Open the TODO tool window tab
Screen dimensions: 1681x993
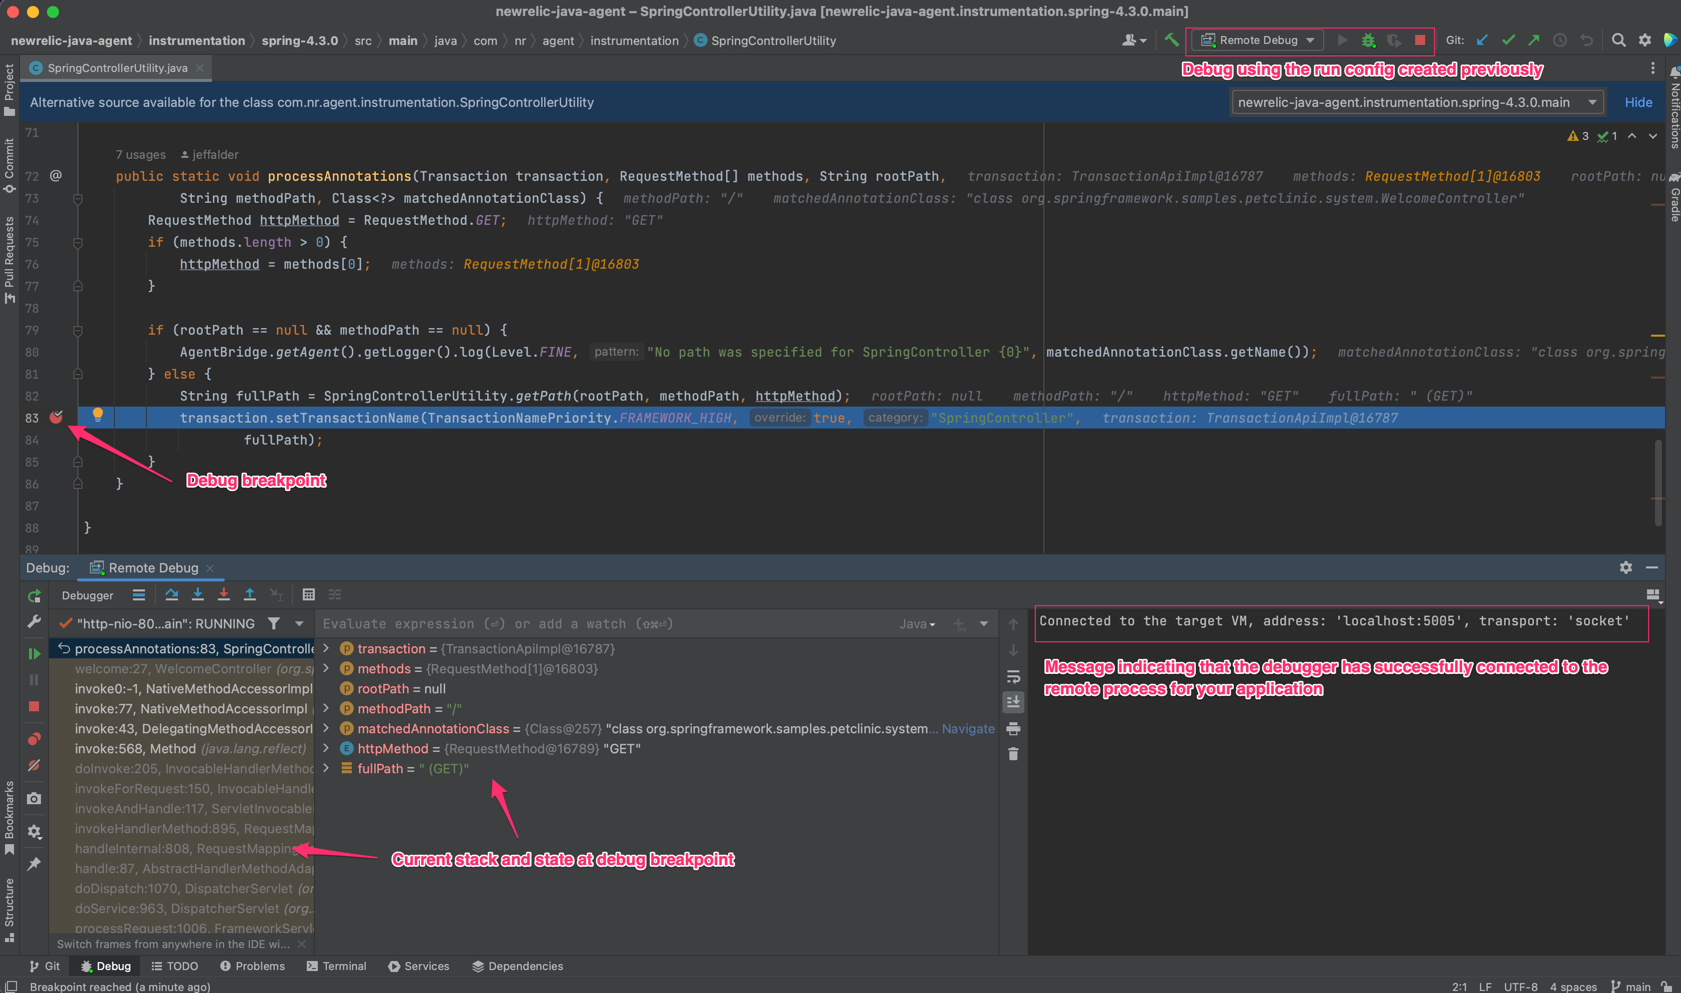[175, 966]
